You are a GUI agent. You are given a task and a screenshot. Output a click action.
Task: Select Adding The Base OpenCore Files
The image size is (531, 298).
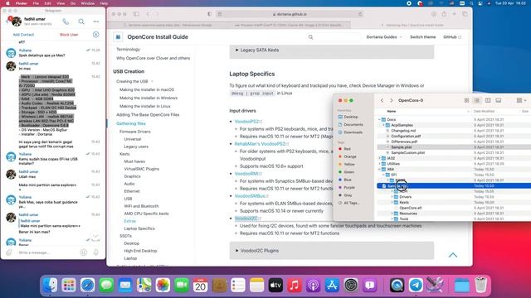tap(148, 115)
